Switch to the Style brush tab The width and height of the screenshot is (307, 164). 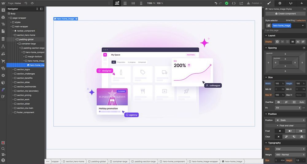coord(269,3)
